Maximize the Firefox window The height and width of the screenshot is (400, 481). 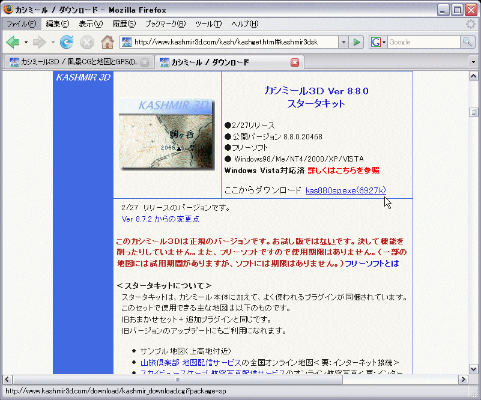(x=457, y=10)
